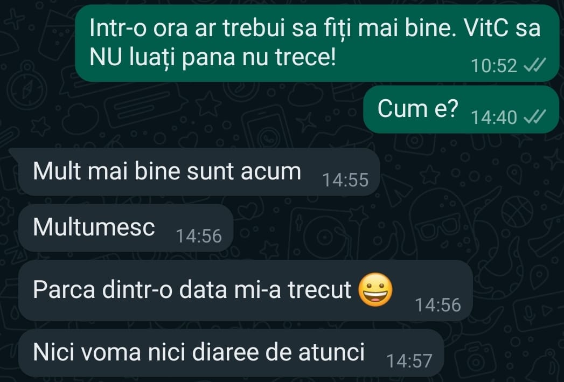The width and height of the screenshot is (564, 382).
Task: Tap the double-check icon at 14:40
Action: 535,117
